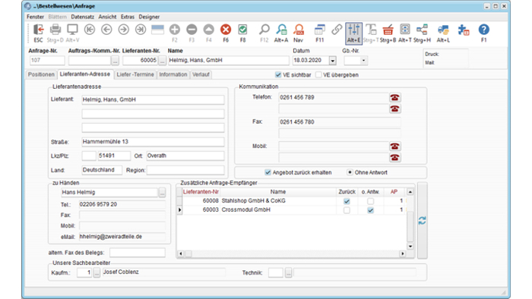
Task: Enable the VE übergeben checkbox
Action: pos(318,74)
